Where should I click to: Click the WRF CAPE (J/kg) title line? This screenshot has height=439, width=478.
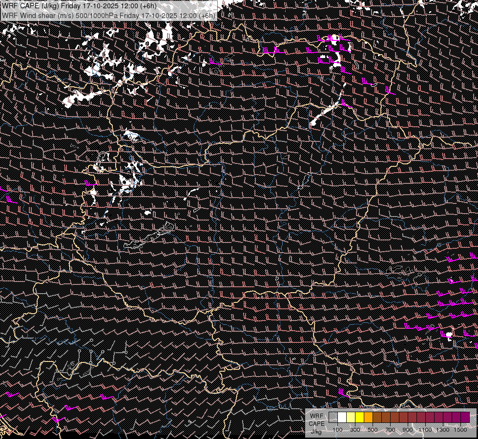[x=79, y=6]
